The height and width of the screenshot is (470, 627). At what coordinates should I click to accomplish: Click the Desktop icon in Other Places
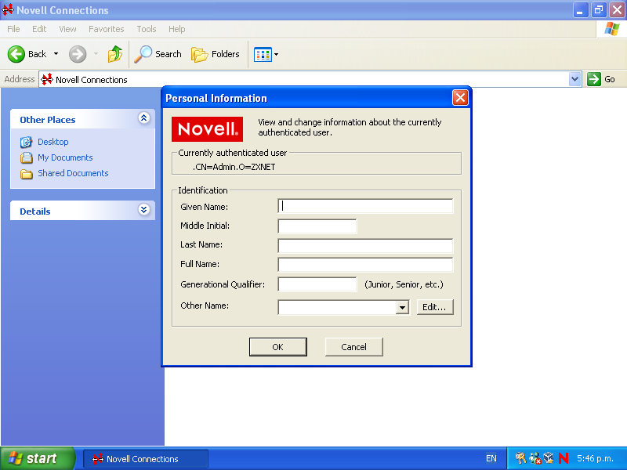(x=27, y=142)
